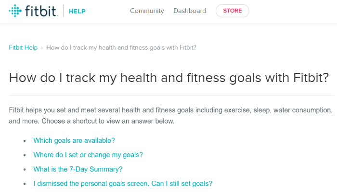Select the current page breadcrumb text

click(121, 48)
